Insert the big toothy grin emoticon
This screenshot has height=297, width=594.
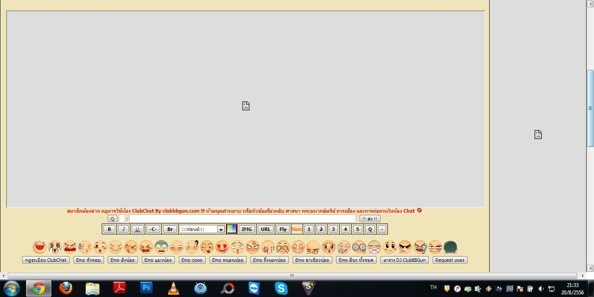[298, 247]
